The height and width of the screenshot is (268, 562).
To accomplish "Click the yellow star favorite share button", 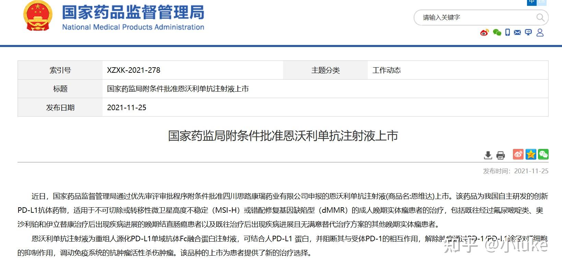I will tap(531, 154).
